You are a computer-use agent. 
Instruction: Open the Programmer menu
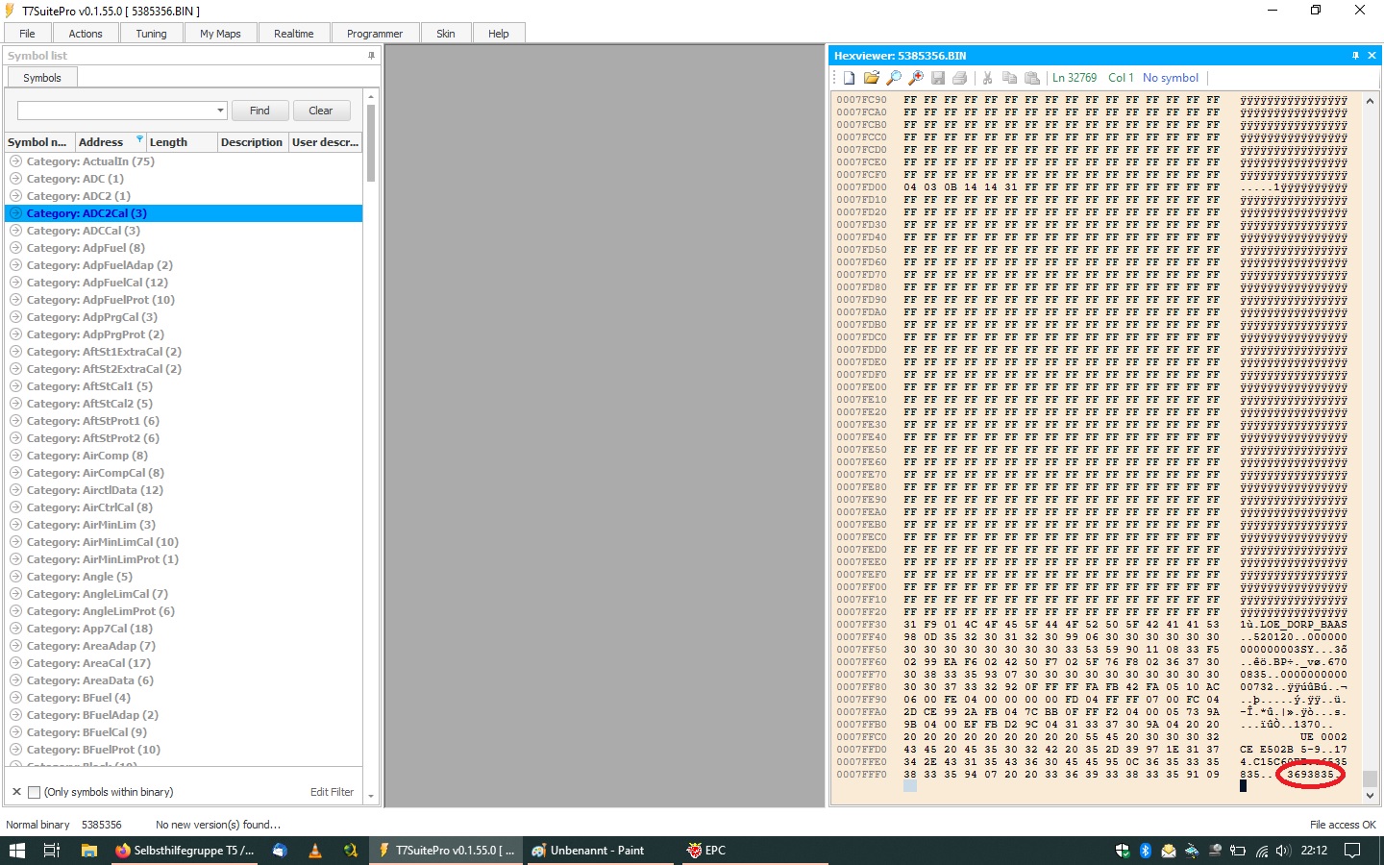tap(375, 33)
